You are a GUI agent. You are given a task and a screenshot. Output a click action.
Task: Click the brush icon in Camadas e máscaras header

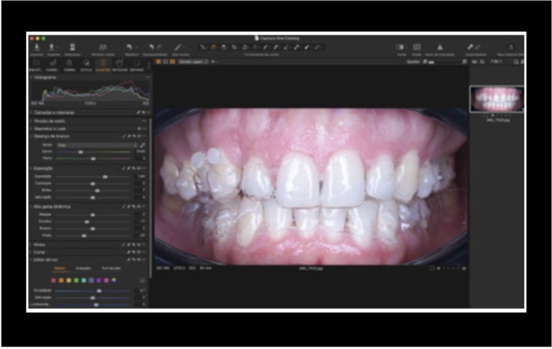138,113
